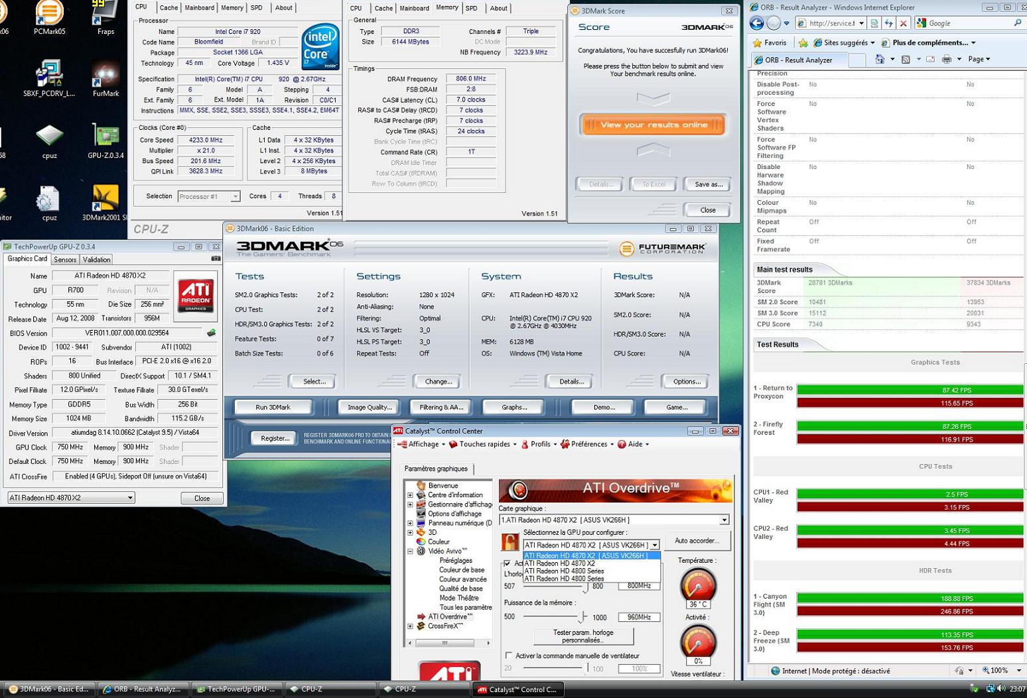
Task: Open the Carte graphique dropdown
Action: point(724,520)
